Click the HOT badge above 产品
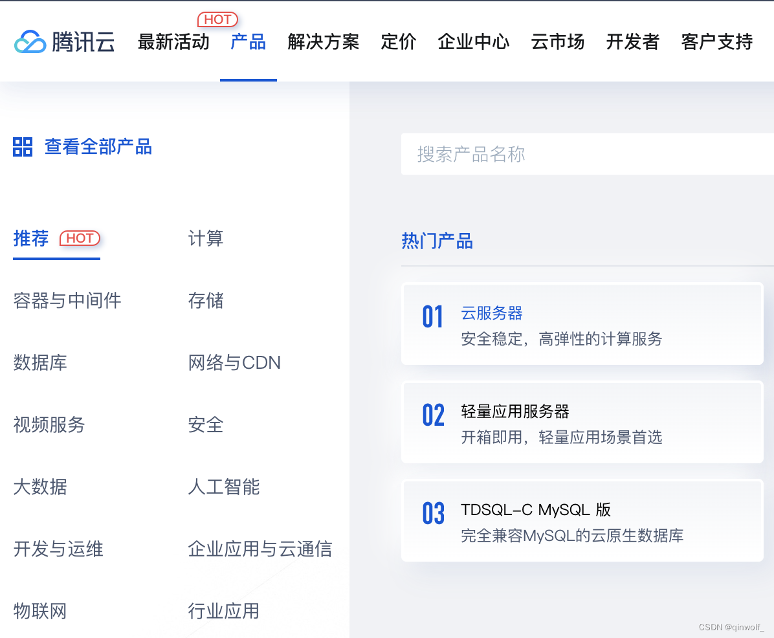This screenshot has height=638, width=774. pos(218,19)
